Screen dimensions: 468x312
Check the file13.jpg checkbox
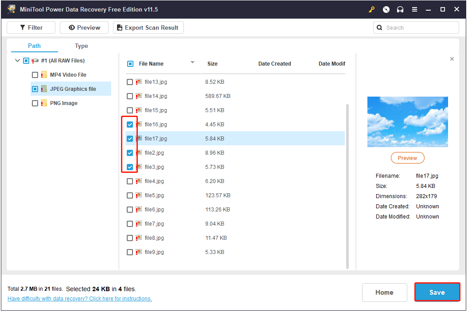(130, 82)
